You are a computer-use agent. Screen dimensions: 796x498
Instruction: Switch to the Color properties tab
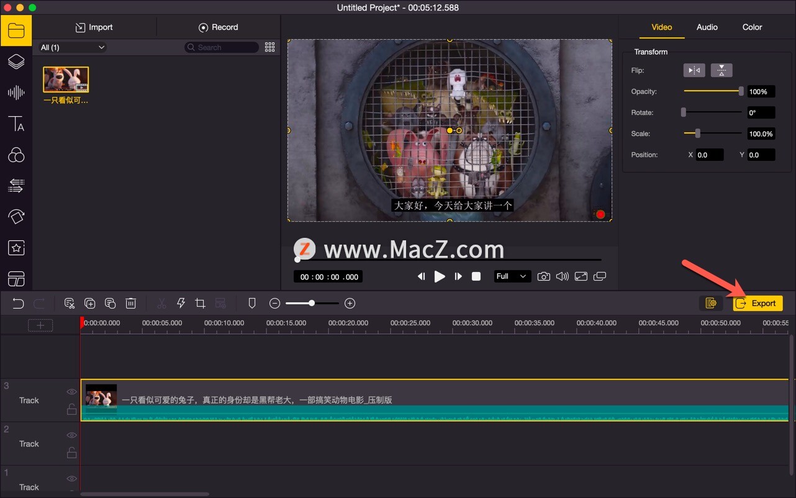click(752, 27)
